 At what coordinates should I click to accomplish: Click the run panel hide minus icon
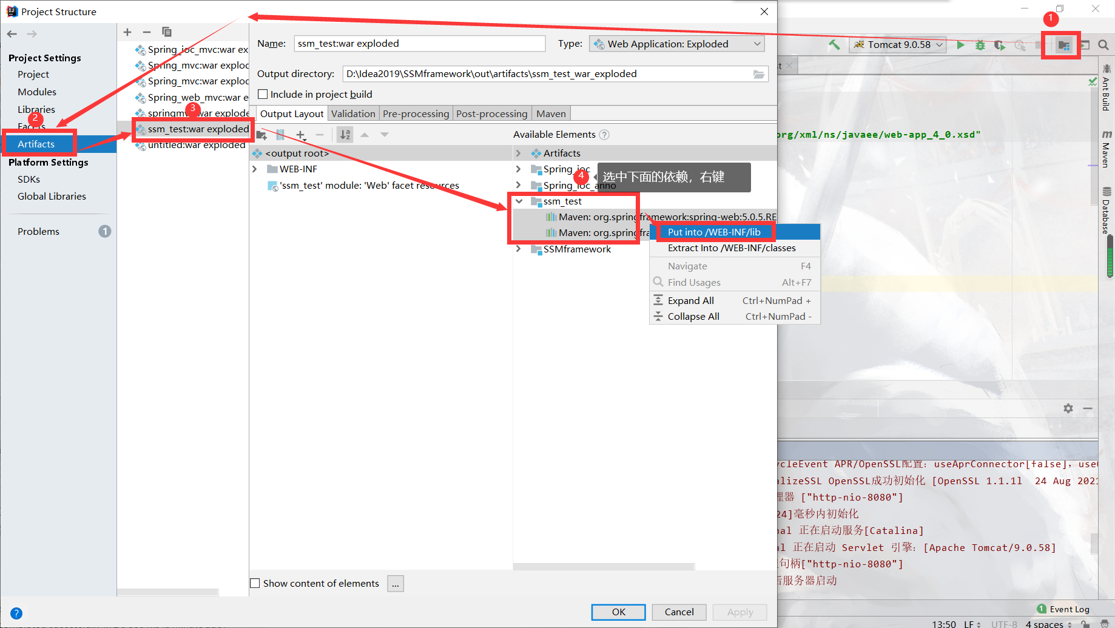tap(1088, 408)
